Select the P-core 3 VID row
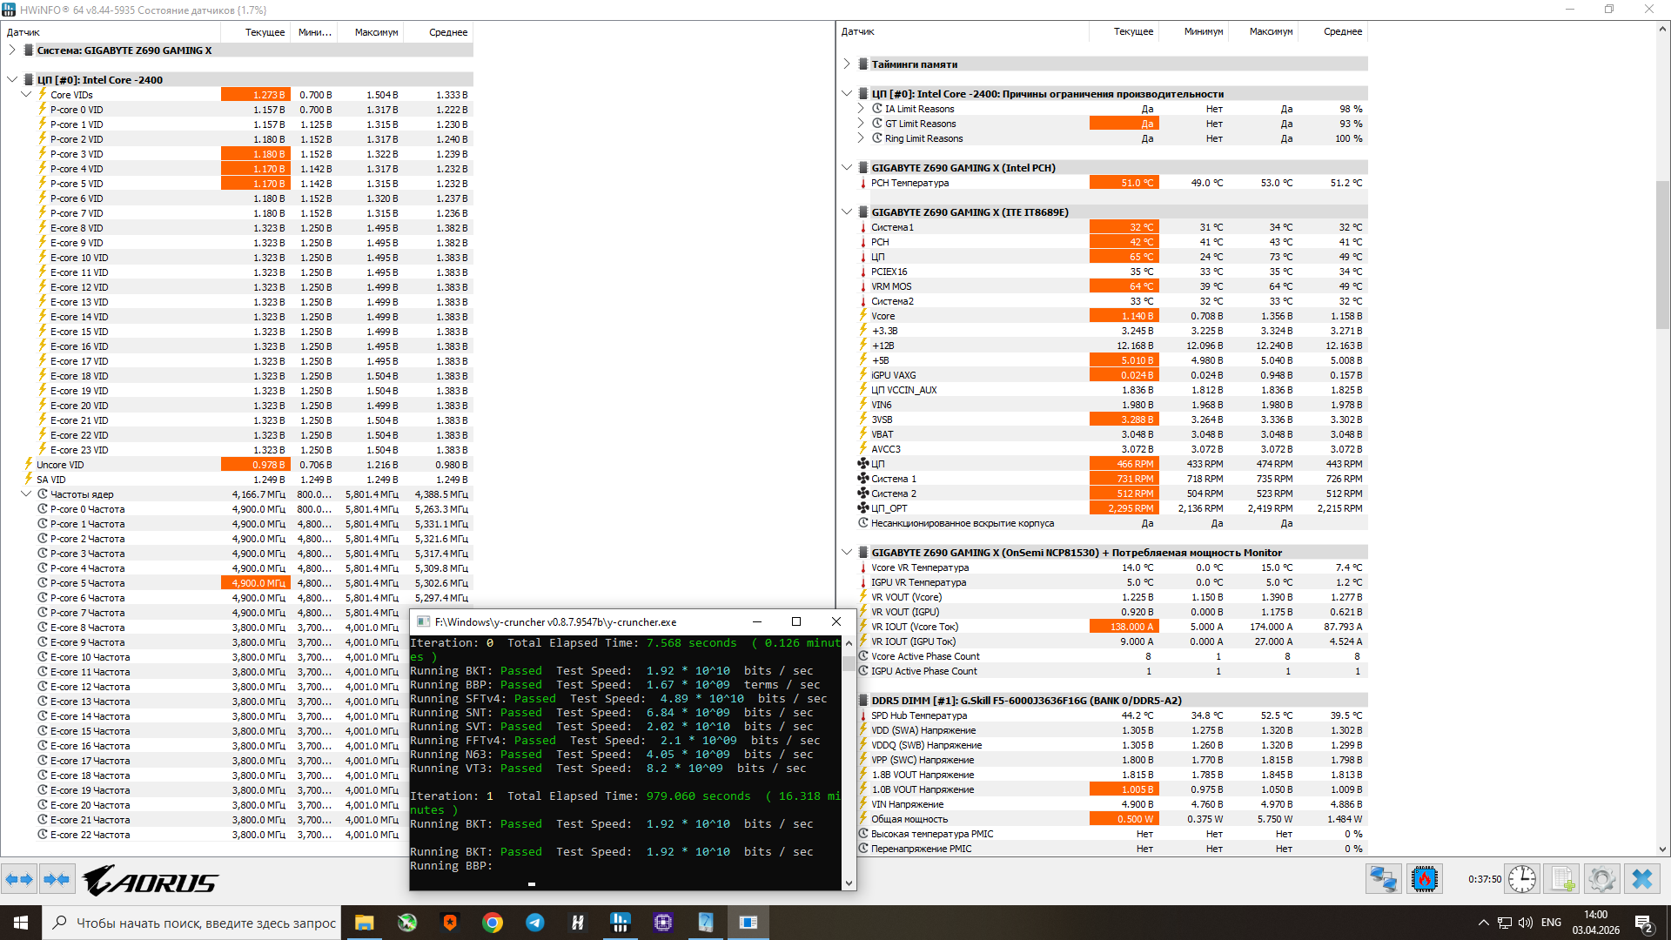Viewport: 1671px width, 940px height. tap(77, 154)
